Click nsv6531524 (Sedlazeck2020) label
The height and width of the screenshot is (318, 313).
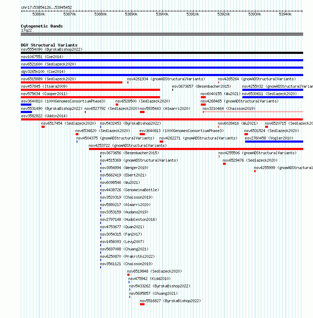[272, 131]
